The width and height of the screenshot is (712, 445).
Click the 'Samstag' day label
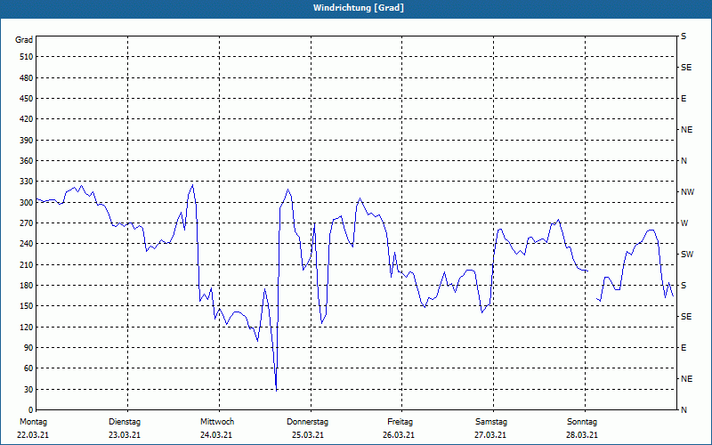coord(491,422)
